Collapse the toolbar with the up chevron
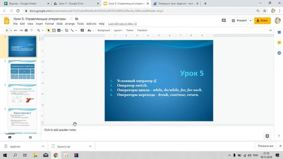 pos(270,30)
